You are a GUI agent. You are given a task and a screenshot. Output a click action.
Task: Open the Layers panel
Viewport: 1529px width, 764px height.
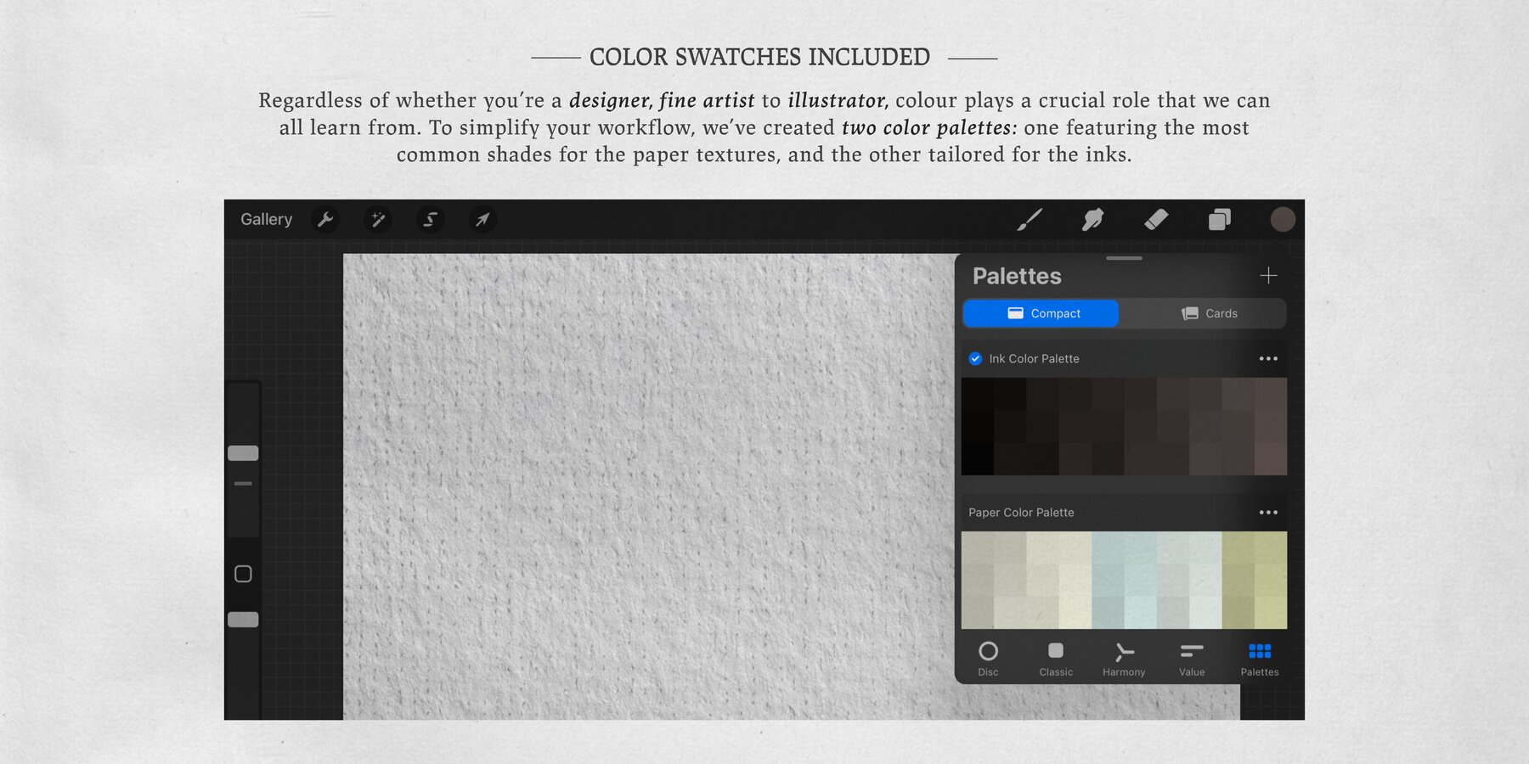tap(1219, 220)
